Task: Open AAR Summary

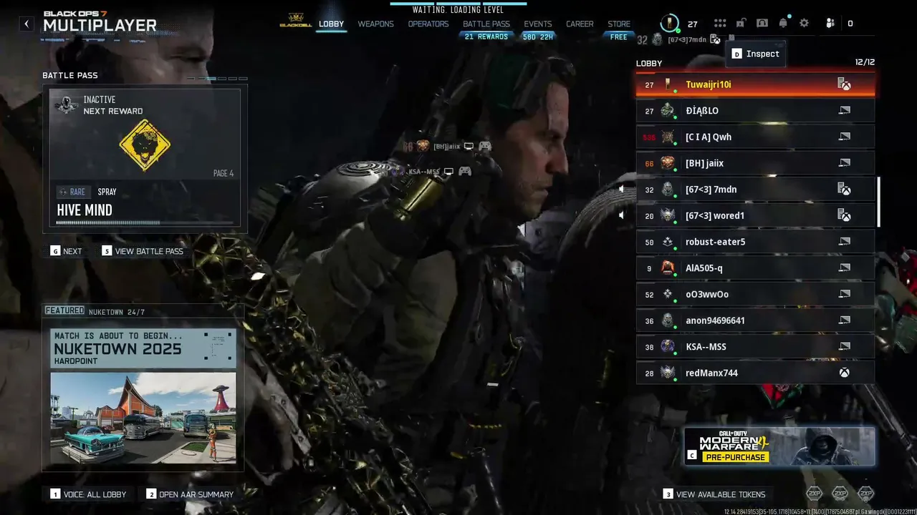Action: [190, 494]
